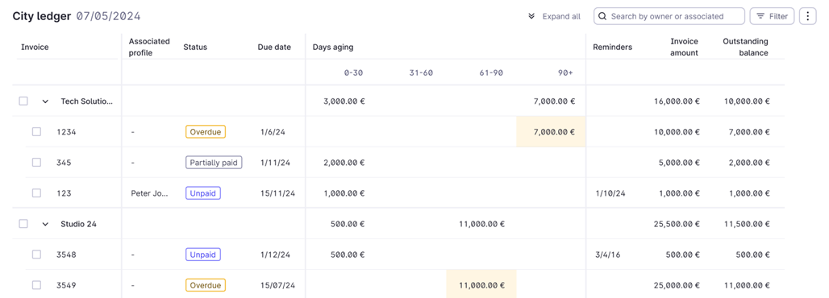829x298 pixels.
Task: Click the 11,500.00 € outstanding balance
Action: (747, 224)
